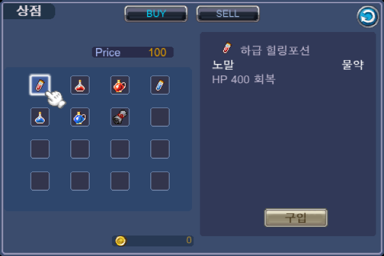Image resolution: width=384 pixels, height=256 pixels.
Task: Switch to the BUY tab
Action: coord(156,13)
